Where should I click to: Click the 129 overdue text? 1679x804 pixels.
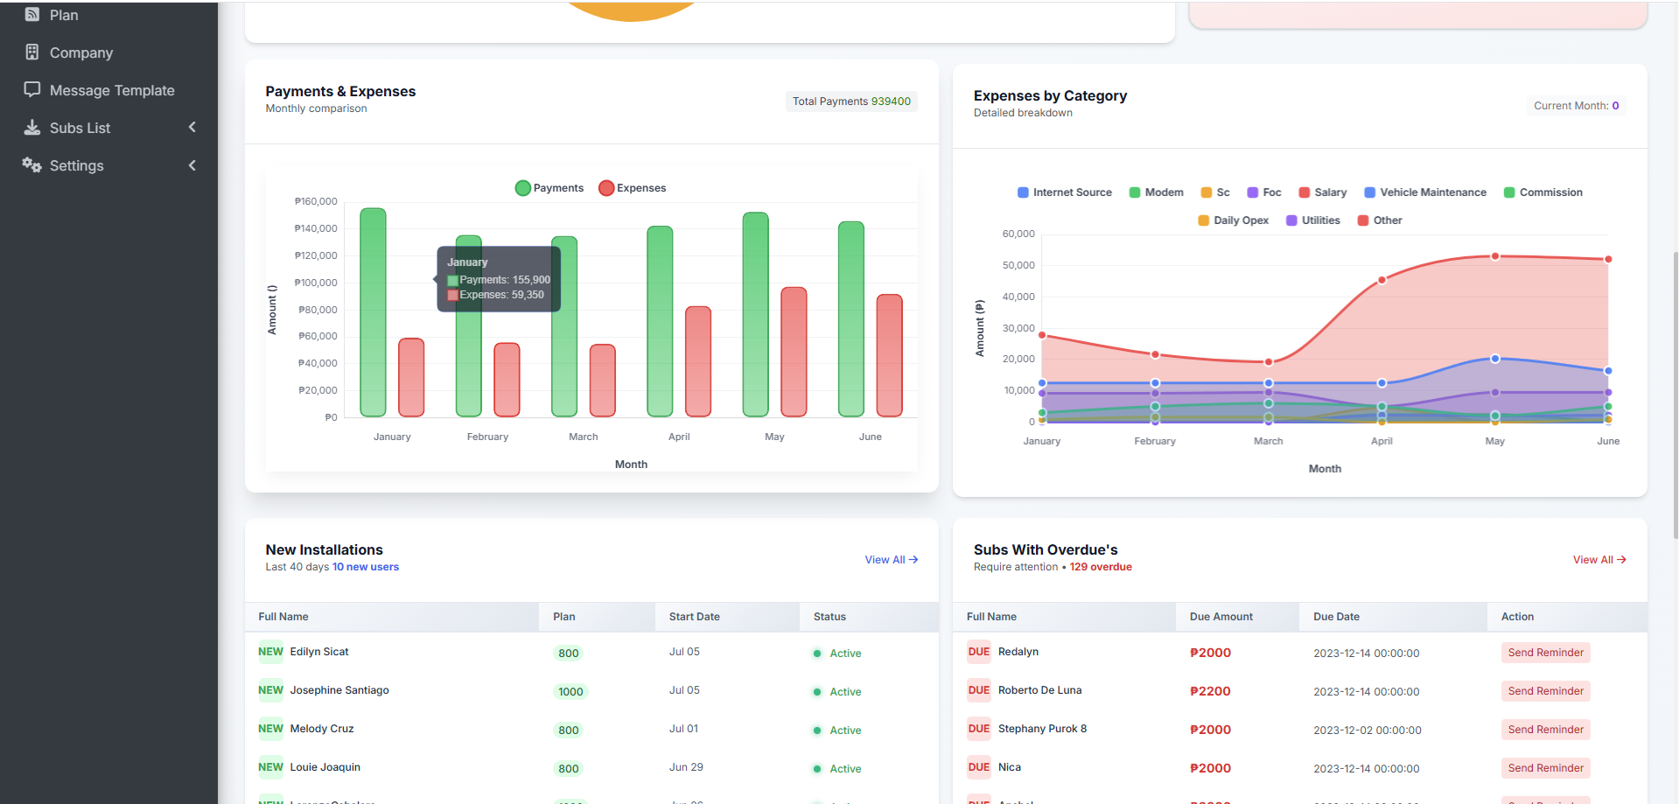click(1101, 567)
